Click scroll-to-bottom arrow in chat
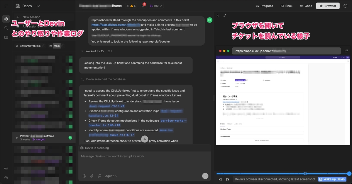The width and height of the screenshot is (352, 184). [x=145, y=139]
